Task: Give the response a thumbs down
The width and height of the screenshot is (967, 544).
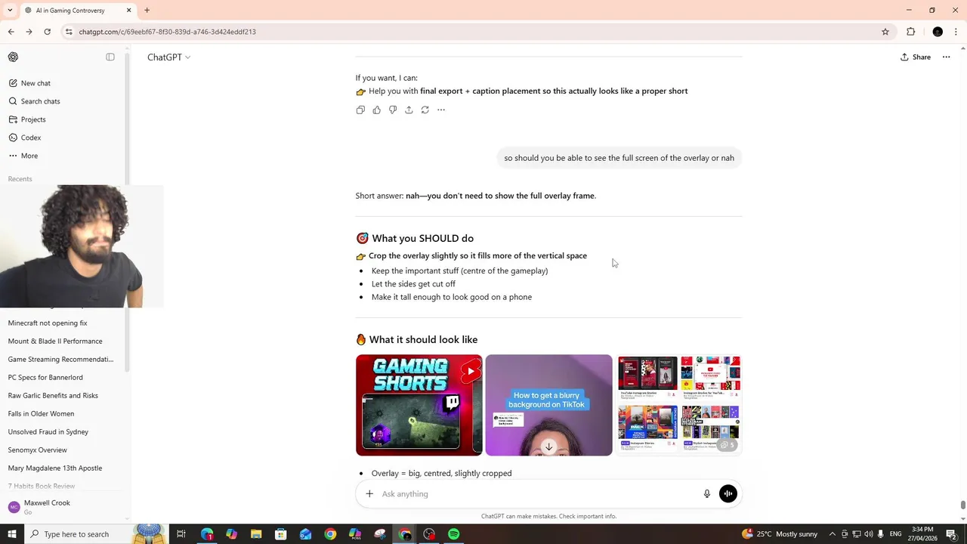Action: tap(393, 110)
